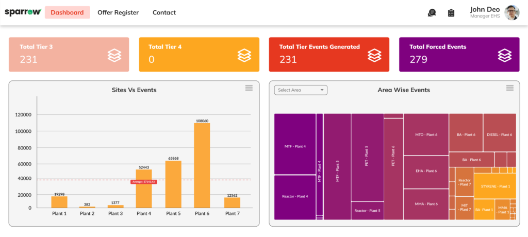This screenshot has width=528, height=237.
Task: Click the layers icon on Total Tier 3
Action: [x=114, y=55]
